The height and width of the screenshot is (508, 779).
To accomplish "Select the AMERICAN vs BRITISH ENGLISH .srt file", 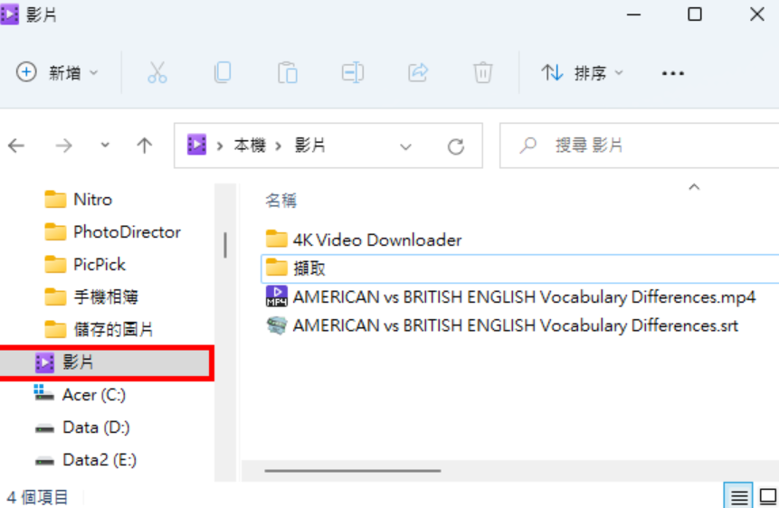I will 502,325.
